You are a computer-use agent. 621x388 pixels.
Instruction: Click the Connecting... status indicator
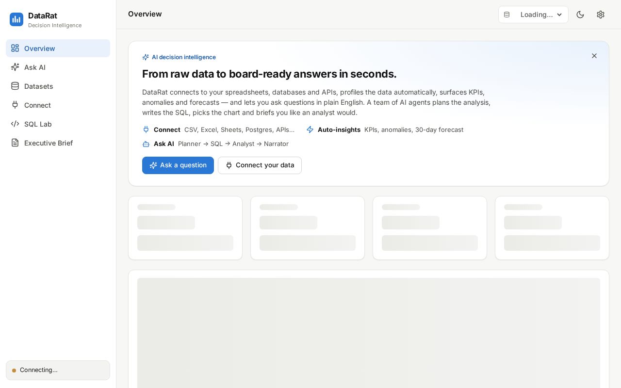click(58, 370)
